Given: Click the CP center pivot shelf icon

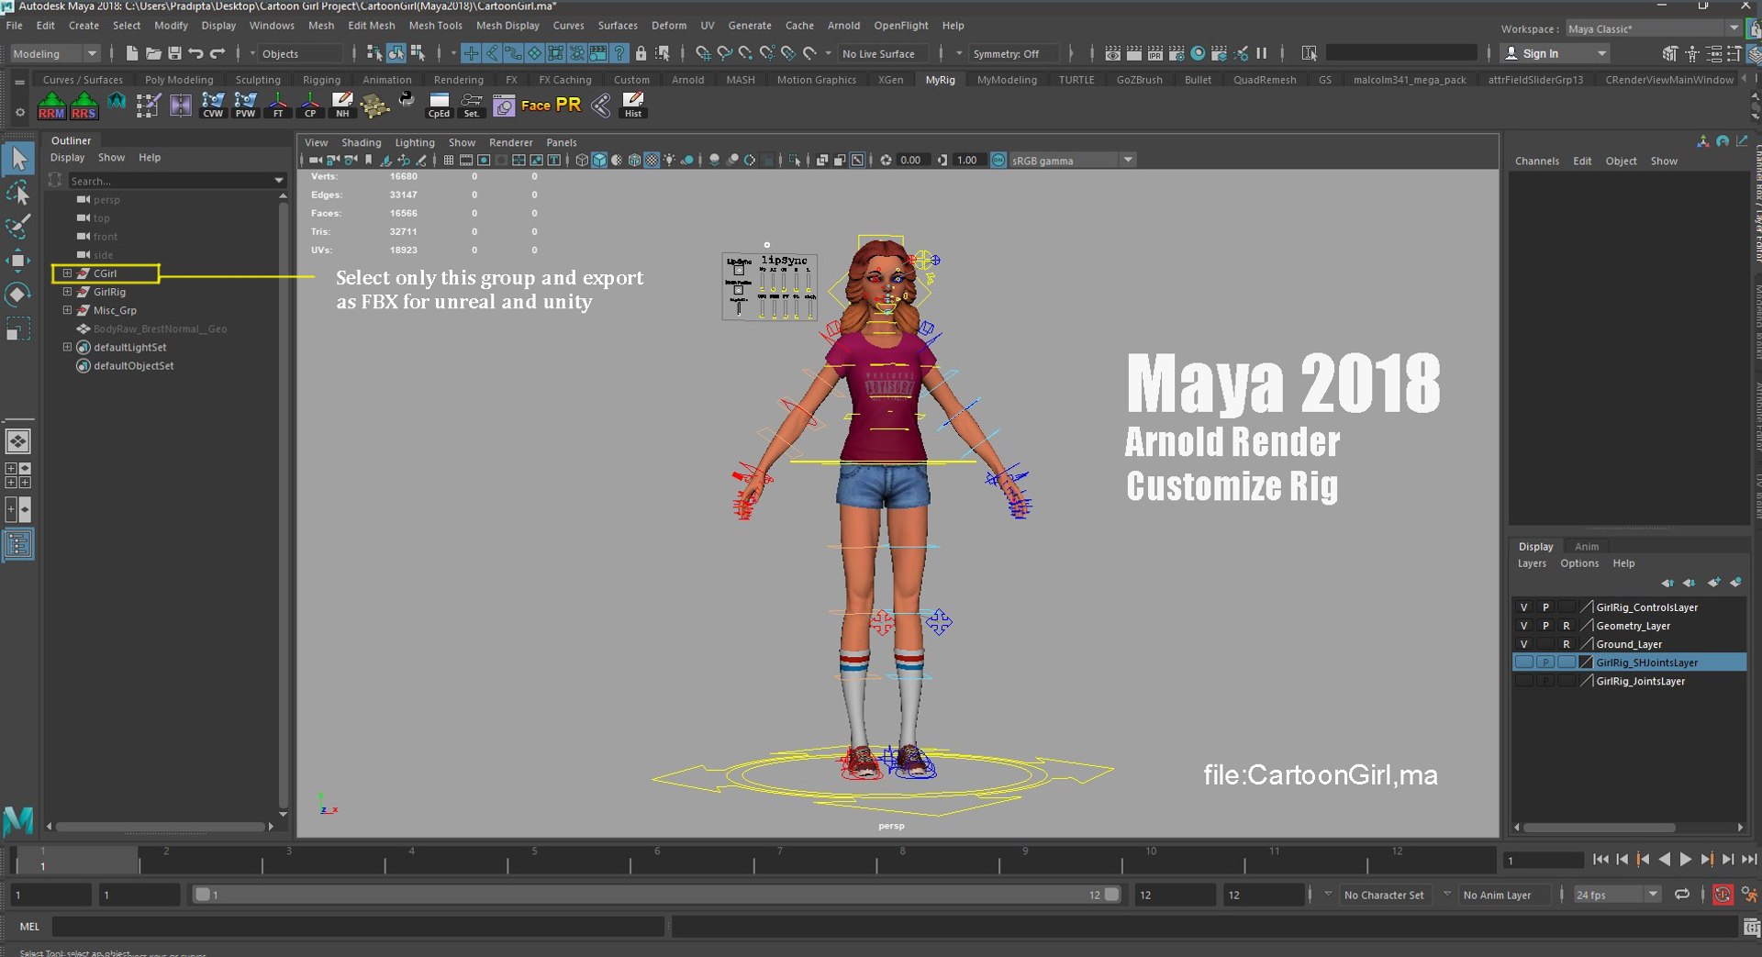Looking at the screenshot, I should (x=310, y=106).
